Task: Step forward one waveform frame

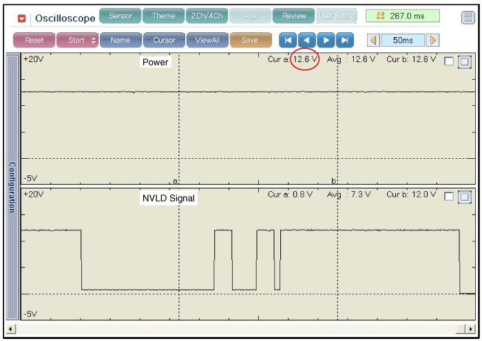Action: (326, 41)
